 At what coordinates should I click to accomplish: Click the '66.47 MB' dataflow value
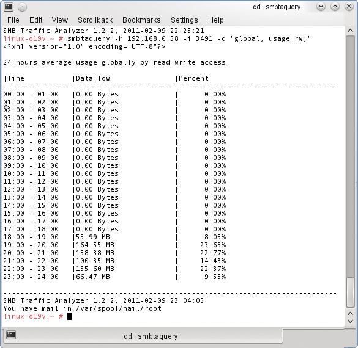pyautogui.click(x=93, y=277)
